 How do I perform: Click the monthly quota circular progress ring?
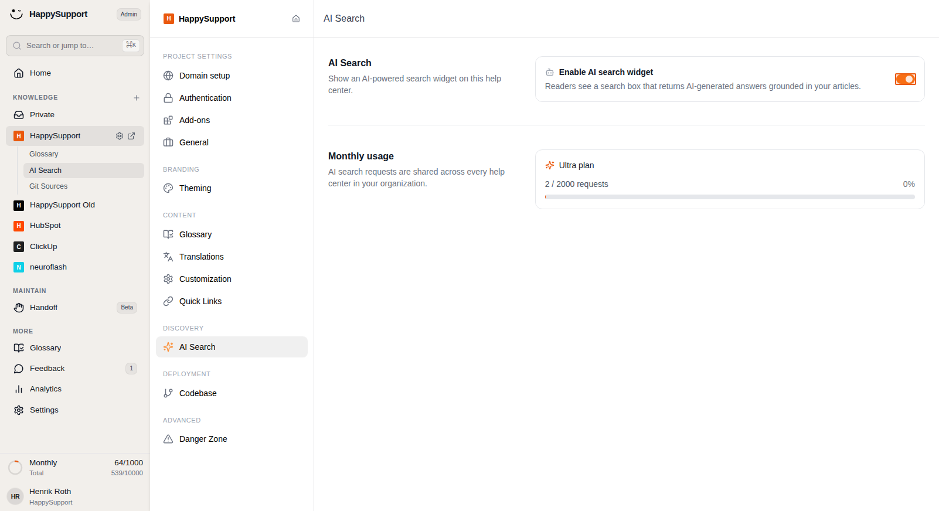(15, 468)
